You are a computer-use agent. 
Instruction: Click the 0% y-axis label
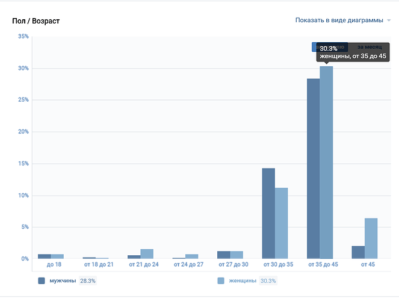25,259
